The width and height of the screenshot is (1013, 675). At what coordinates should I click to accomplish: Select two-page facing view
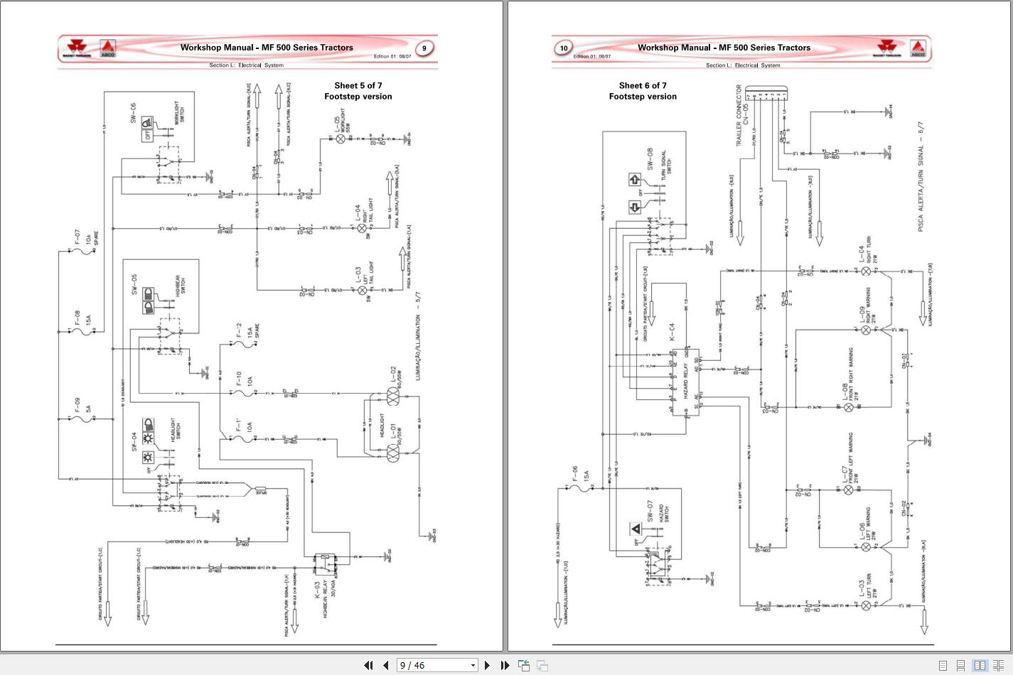[x=980, y=666]
